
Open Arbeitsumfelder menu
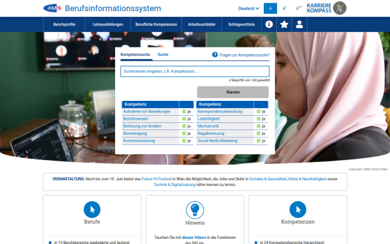(x=201, y=25)
